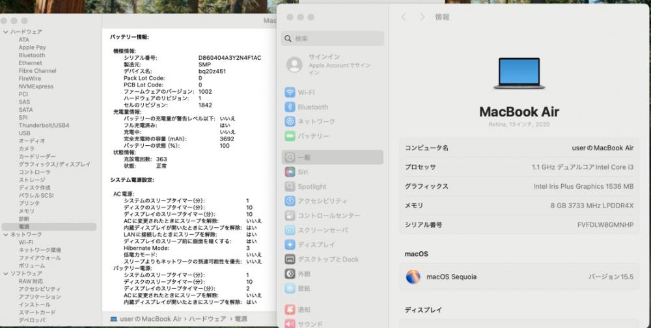Open Siri settings icon
651x328 pixels.
click(x=290, y=172)
